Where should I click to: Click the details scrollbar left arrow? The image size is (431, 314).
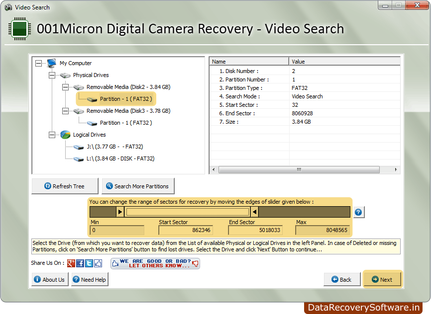click(214, 169)
